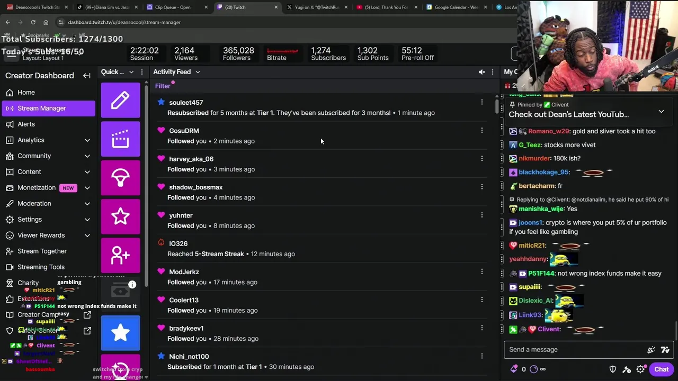Expand the Settings sidebar section
Viewport: 678px width, 381px height.
(x=87, y=220)
